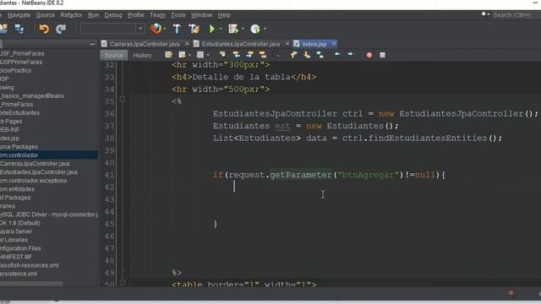Image resolution: width=541 pixels, height=304 pixels.
Task: Switch to CarrerasJpaController.java tab
Action: (x=145, y=44)
